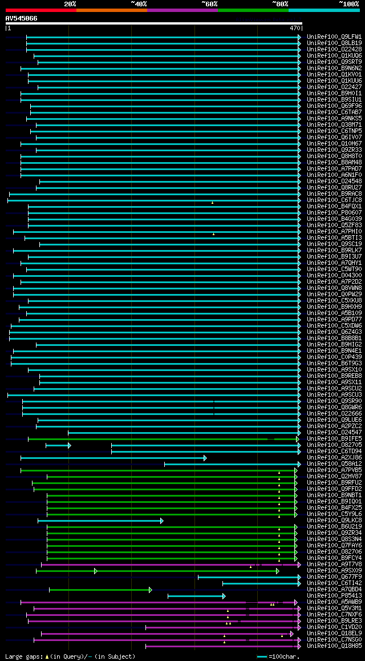
Task: Click the cyan alignment bar for UniRef100_Q58A12
Action: coord(232,465)
